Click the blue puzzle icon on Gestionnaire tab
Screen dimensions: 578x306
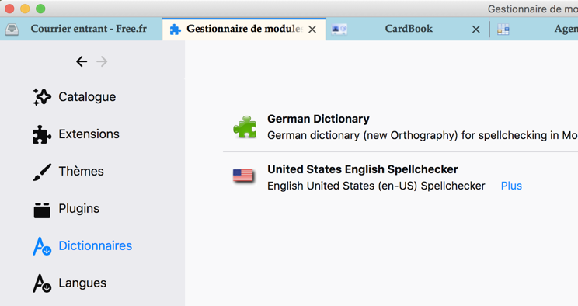175,30
